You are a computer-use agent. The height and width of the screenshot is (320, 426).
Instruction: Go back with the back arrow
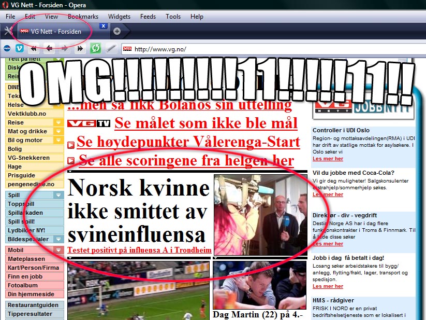[49, 49]
